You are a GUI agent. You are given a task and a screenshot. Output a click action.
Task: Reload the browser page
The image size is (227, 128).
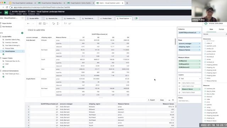(7, 7)
